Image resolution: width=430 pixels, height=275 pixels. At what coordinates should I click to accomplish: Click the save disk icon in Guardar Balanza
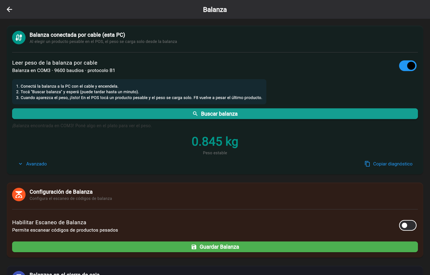(194, 247)
